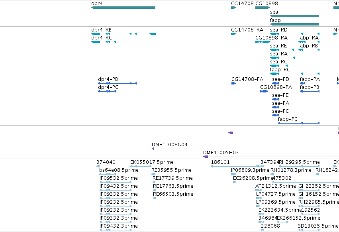Click the sea gene bar
The image size is (339, 232).
point(294,16)
